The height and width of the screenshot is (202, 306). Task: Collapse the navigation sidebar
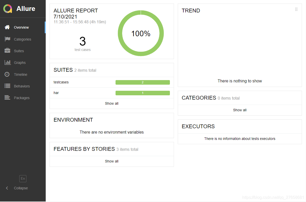[x=17, y=188]
